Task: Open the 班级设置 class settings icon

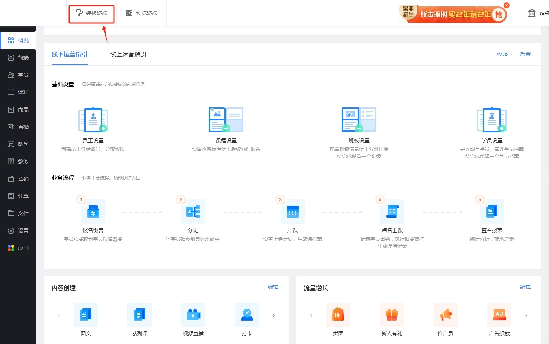Action: tap(359, 120)
